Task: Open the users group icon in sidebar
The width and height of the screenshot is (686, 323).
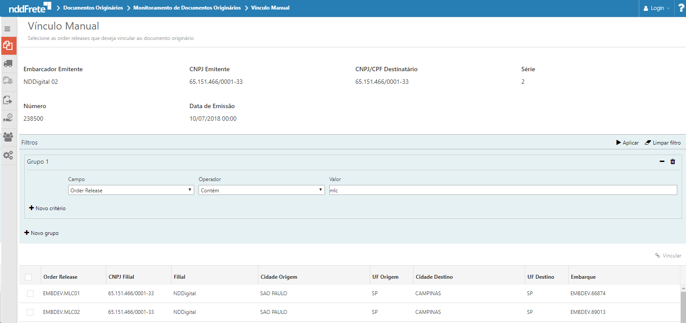Action: (8, 137)
